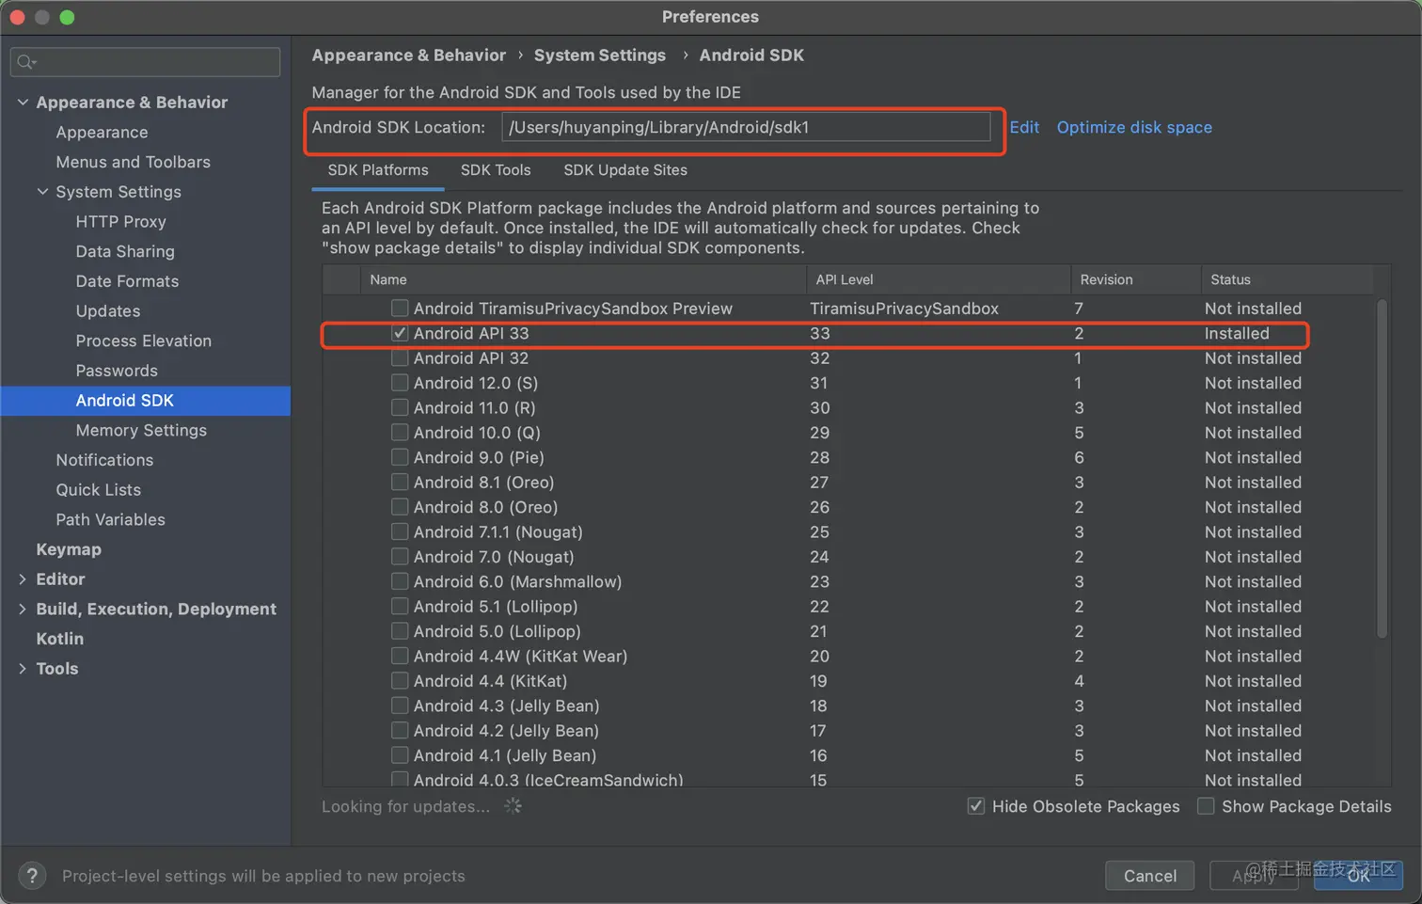The image size is (1422, 904).
Task: Click the search magnifier icon in sidebar
Action: tap(25, 62)
